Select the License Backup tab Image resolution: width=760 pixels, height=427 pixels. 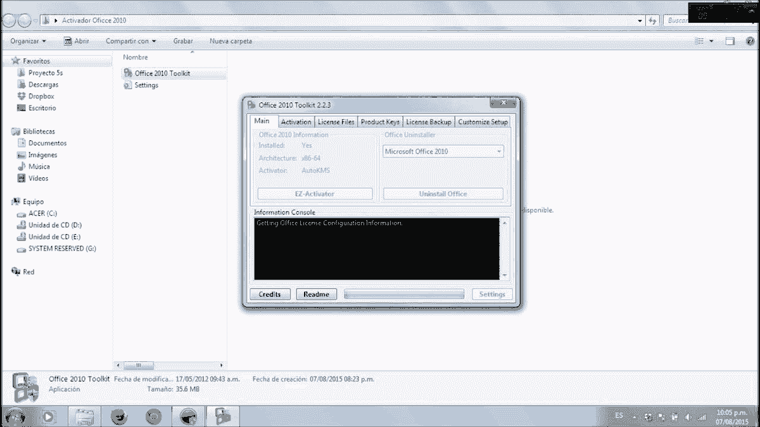click(429, 121)
